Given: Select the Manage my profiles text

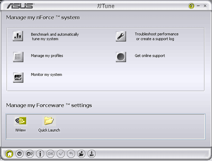Looking at the screenshot, I should pos(47,56).
